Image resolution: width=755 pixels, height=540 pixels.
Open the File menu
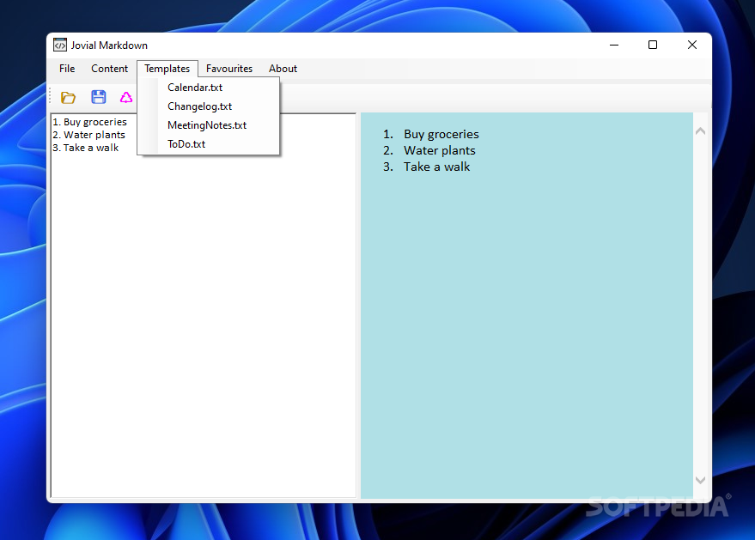(67, 69)
